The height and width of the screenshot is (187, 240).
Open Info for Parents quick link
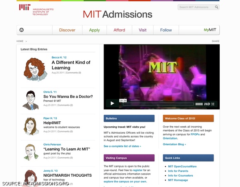(x=178, y=171)
